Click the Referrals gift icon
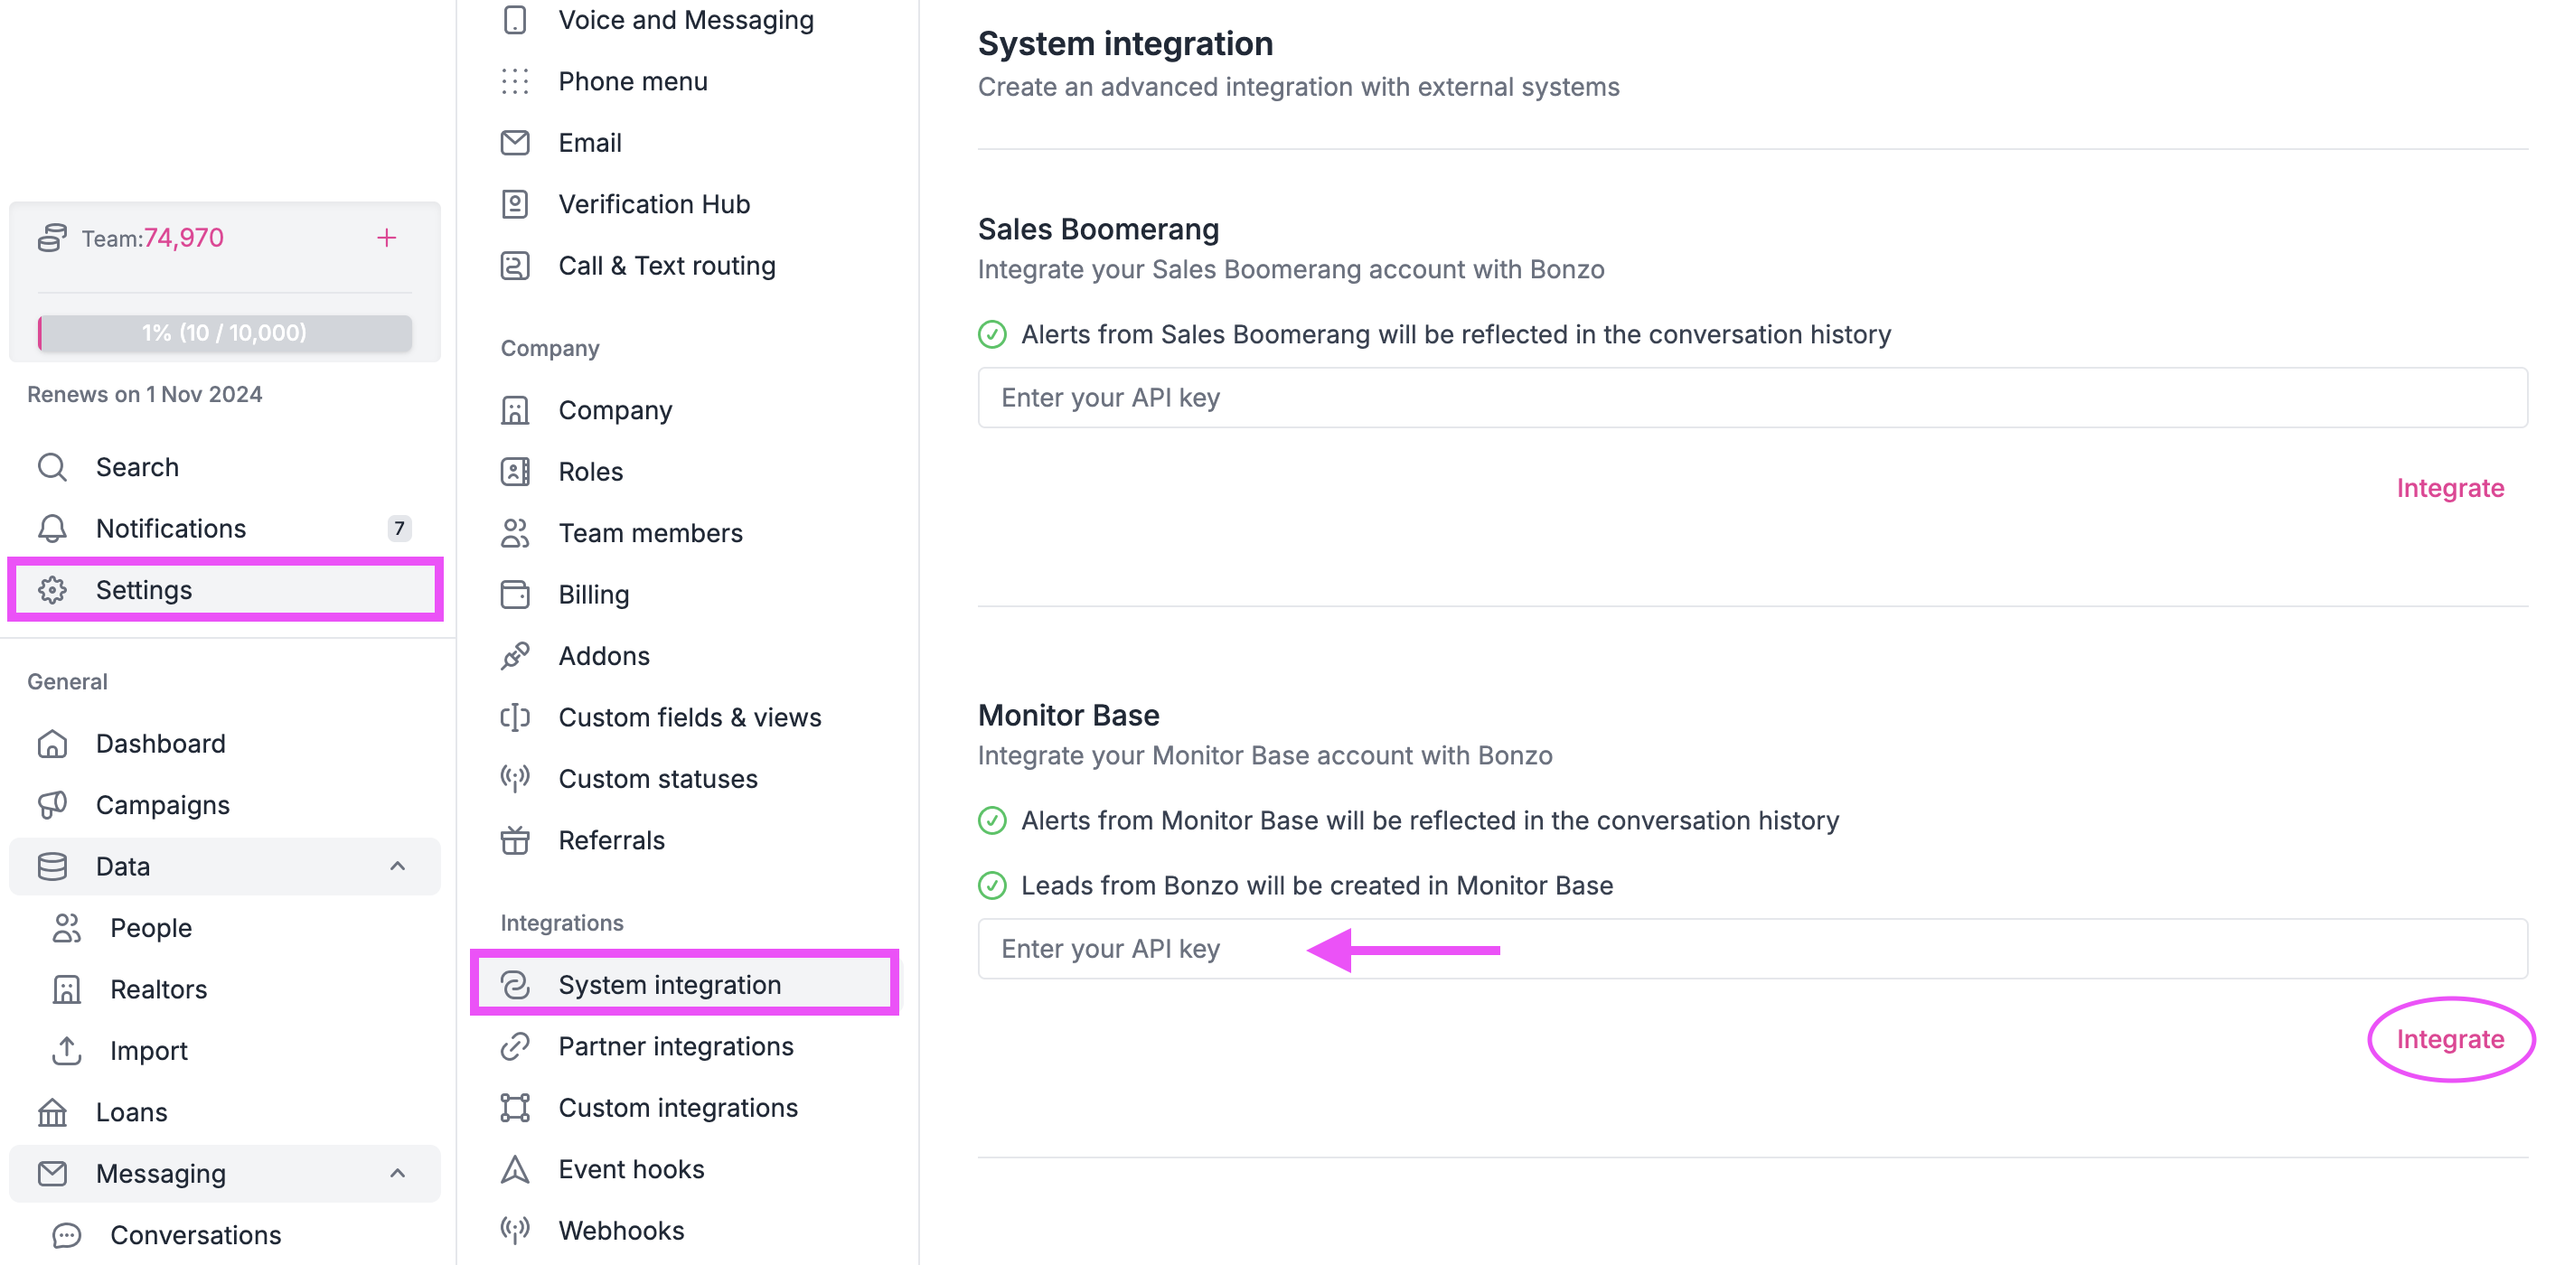 514,840
